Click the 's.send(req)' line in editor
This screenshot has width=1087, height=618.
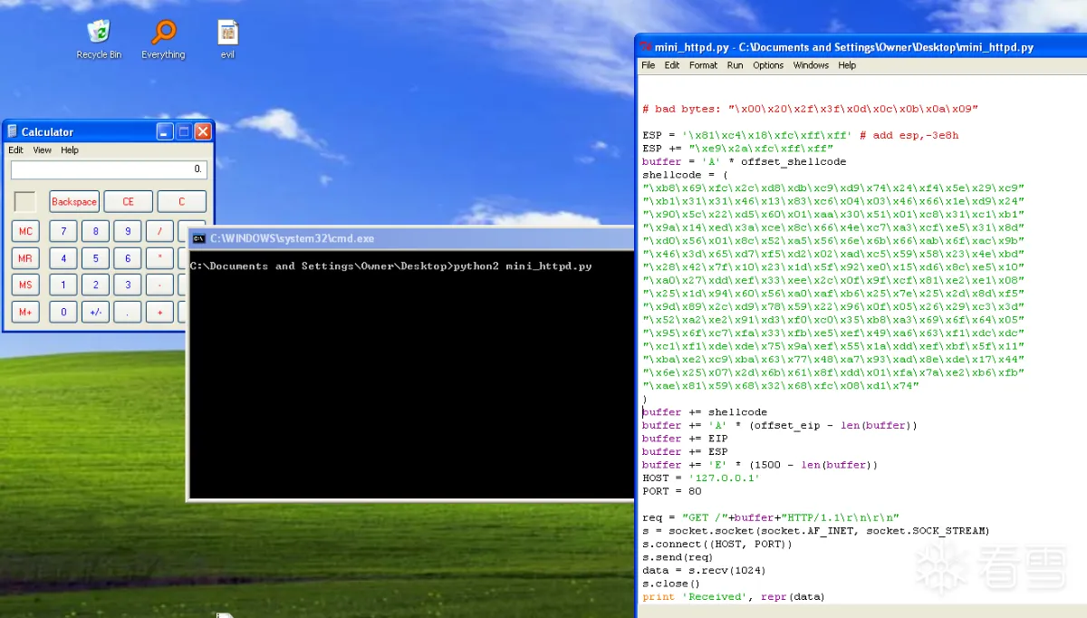tap(678, 557)
